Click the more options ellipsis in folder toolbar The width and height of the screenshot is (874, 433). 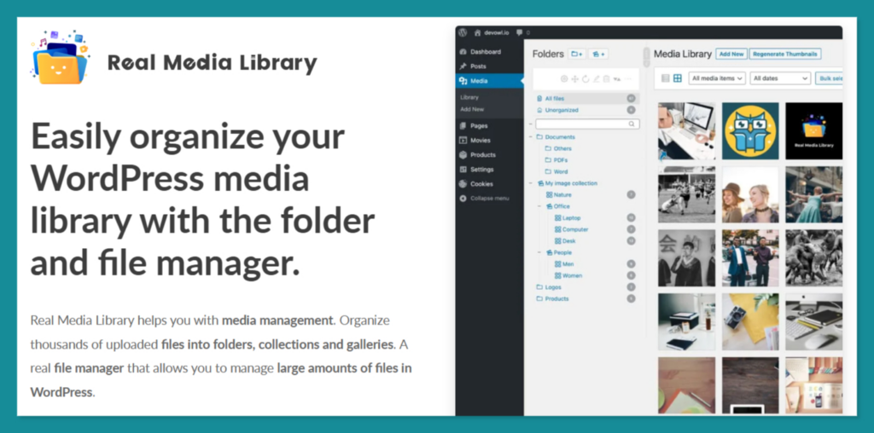pyautogui.click(x=628, y=79)
